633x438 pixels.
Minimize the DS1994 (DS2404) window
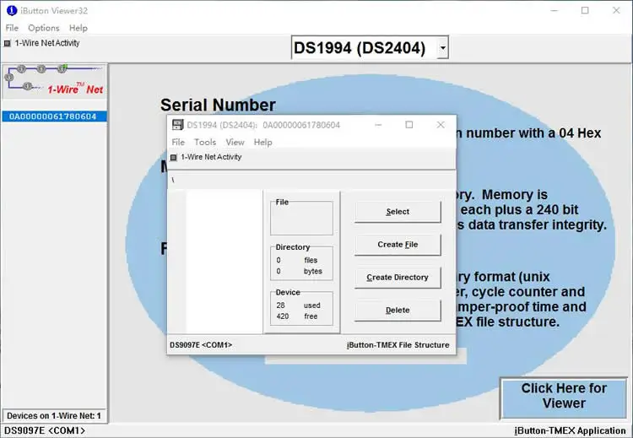point(378,125)
